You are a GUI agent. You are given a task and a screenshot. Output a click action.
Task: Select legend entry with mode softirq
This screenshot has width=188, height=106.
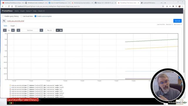37,93
